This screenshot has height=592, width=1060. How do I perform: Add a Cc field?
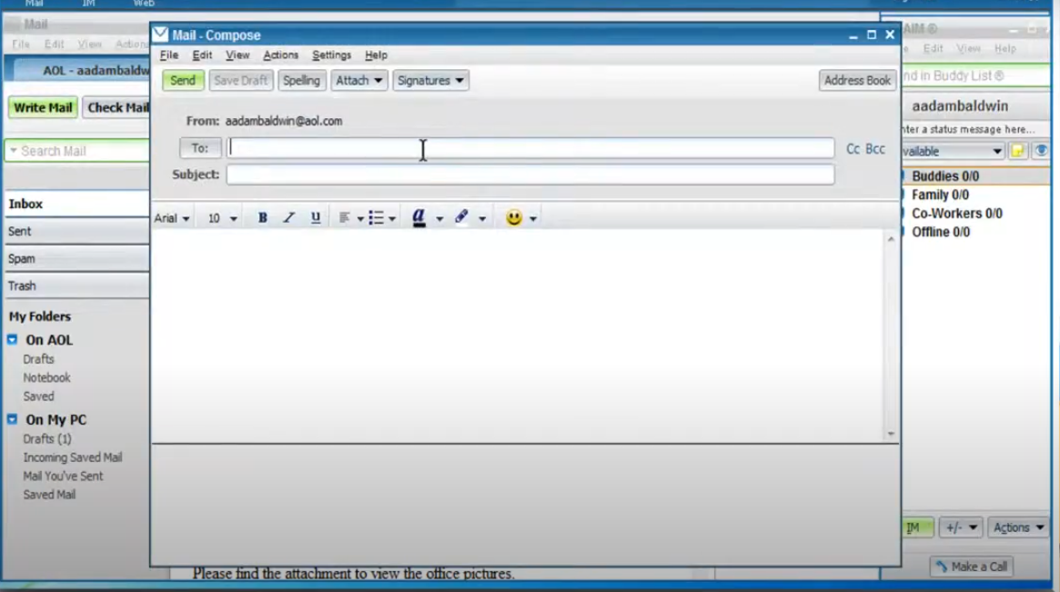click(x=853, y=148)
